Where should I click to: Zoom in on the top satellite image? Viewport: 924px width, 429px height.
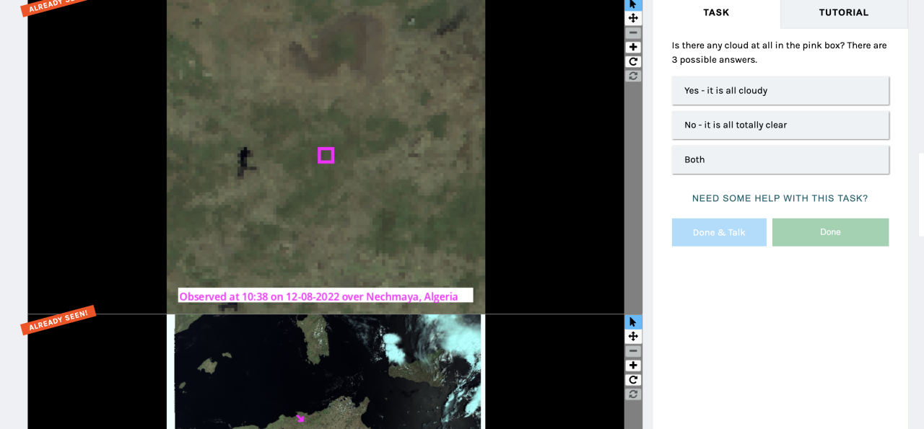point(633,47)
